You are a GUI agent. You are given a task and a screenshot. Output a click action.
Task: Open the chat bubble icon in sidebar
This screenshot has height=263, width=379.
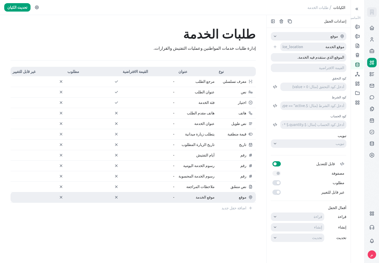tap(372, 97)
